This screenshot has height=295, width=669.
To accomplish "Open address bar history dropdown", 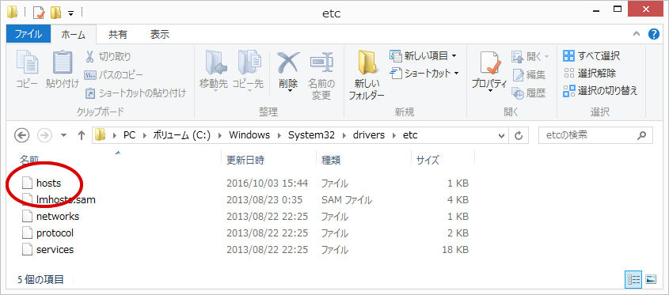I will (501, 135).
